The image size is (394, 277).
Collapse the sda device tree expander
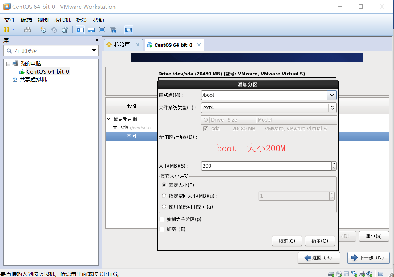(115, 128)
